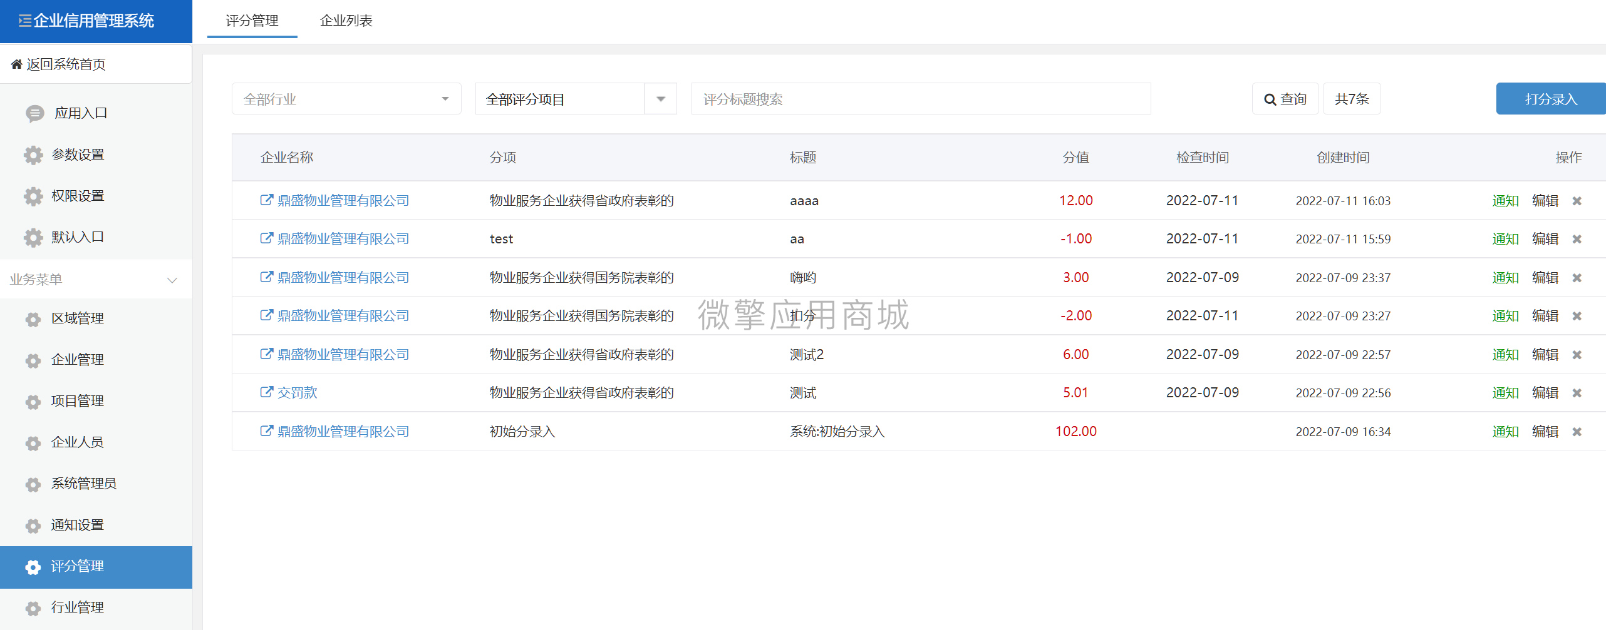Delete the 嗨哟 score record with the X icon
1606x630 pixels.
click(x=1577, y=278)
